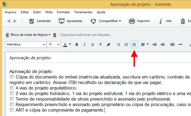Delete the note with the trash icon
Image resolution: width=191 pixels, height=116 pixels.
(183, 21)
